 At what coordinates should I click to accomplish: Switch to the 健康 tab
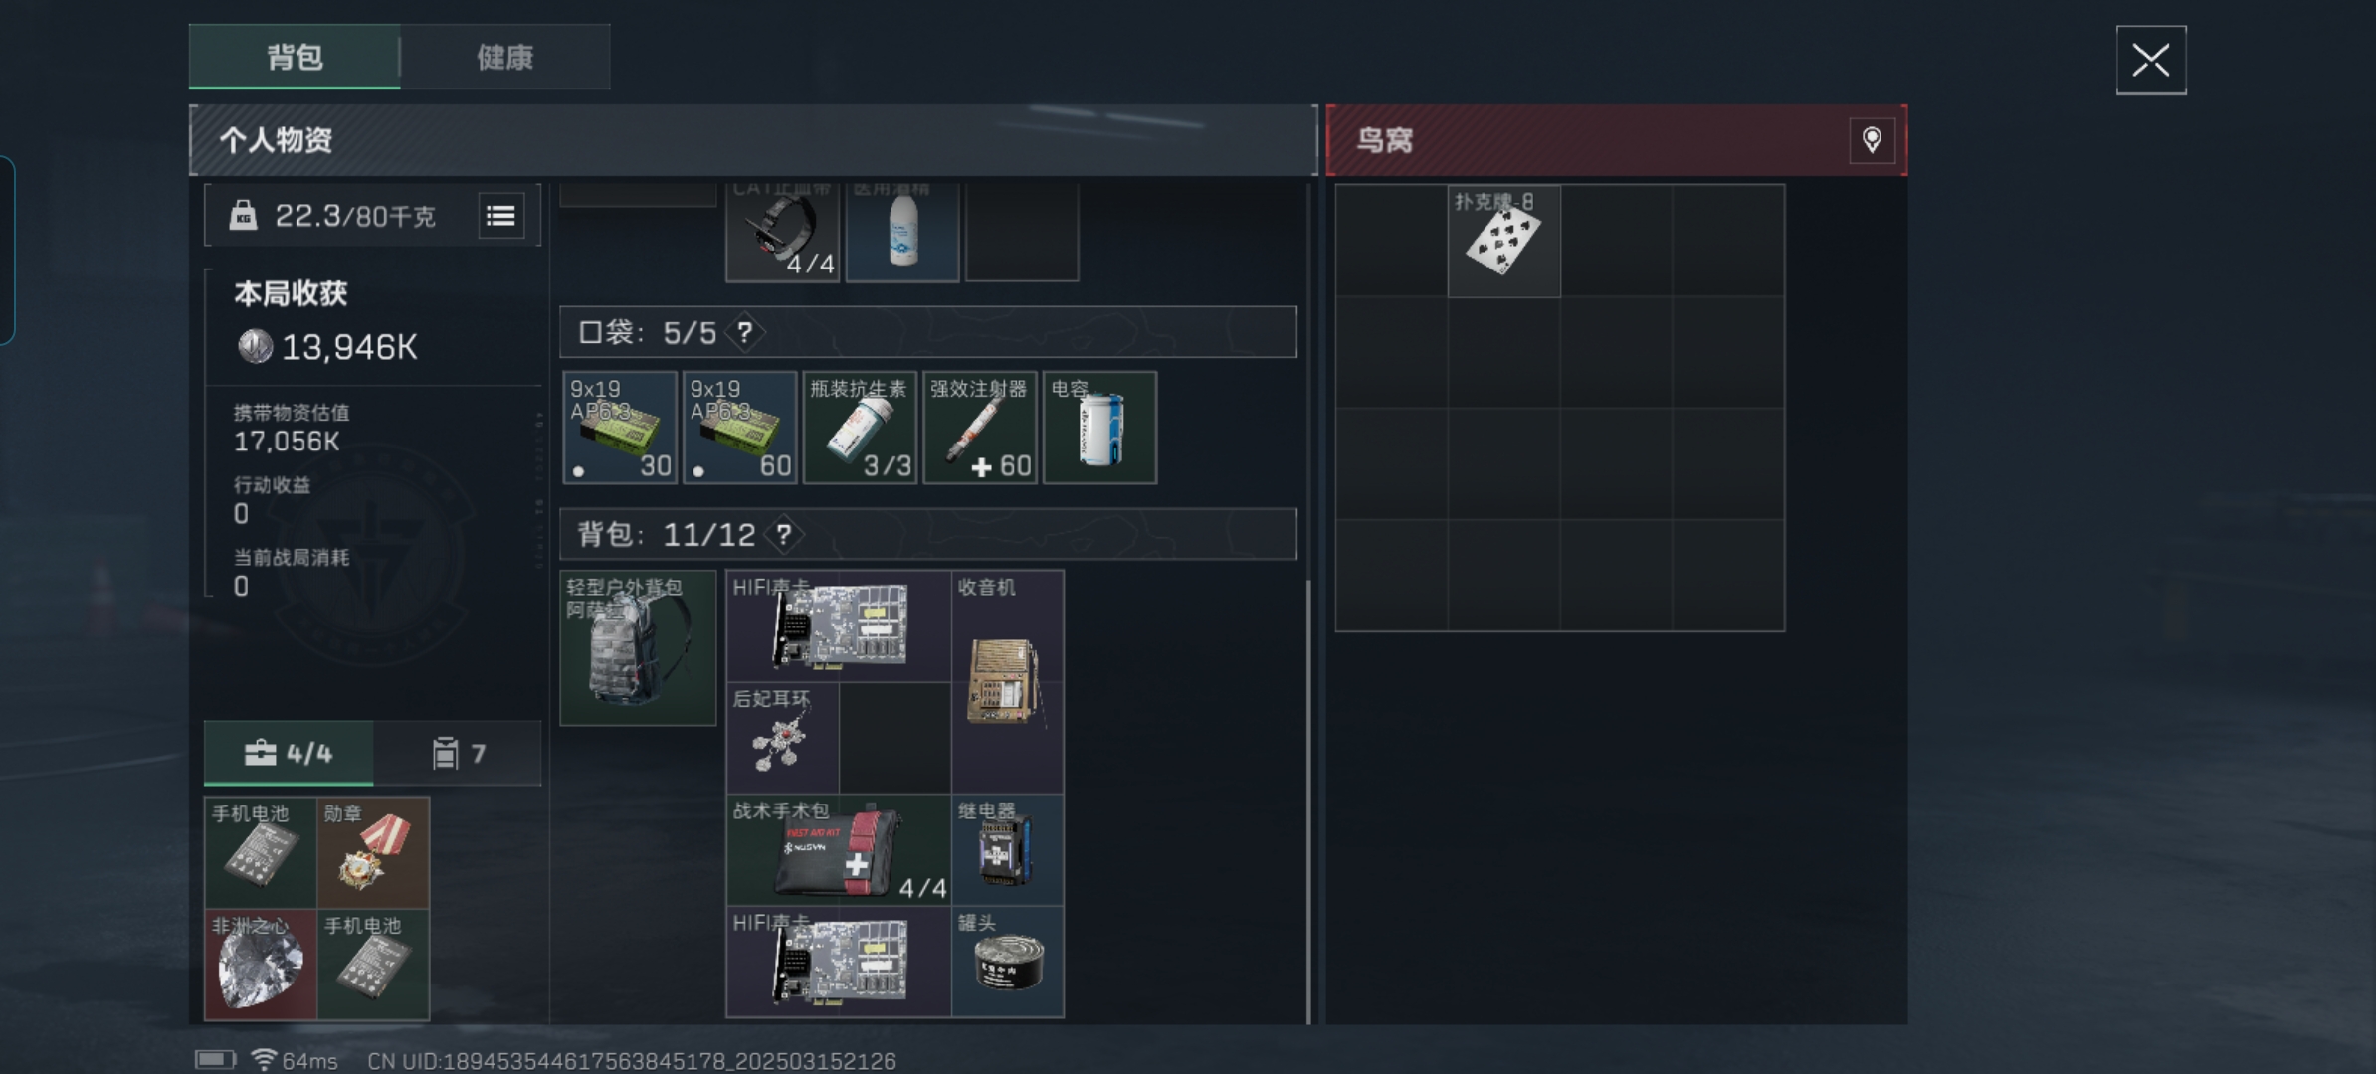(505, 57)
